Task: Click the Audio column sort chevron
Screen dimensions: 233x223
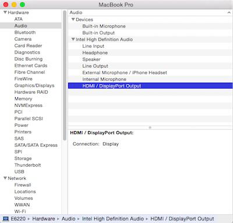Action: pyautogui.click(x=229, y=13)
